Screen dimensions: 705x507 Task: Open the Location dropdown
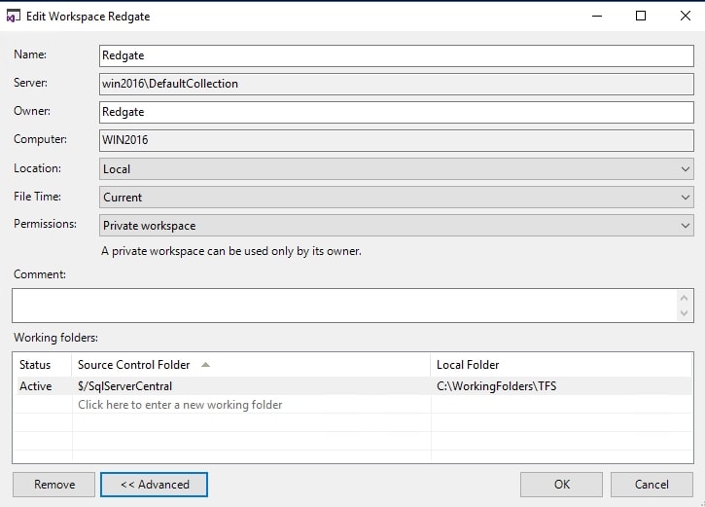click(x=396, y=168)
